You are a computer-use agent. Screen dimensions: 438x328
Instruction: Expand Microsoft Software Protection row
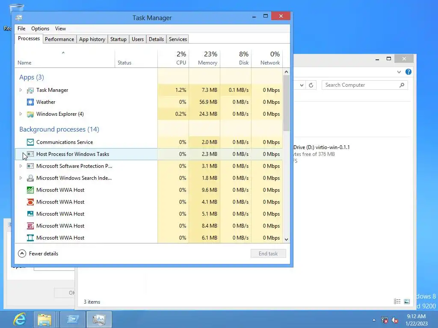pyautogui.click(x=21, y=166)
